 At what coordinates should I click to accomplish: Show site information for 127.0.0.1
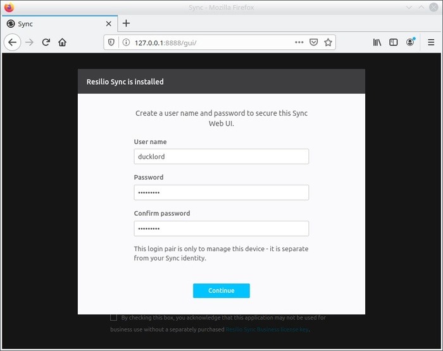[126, 42]
